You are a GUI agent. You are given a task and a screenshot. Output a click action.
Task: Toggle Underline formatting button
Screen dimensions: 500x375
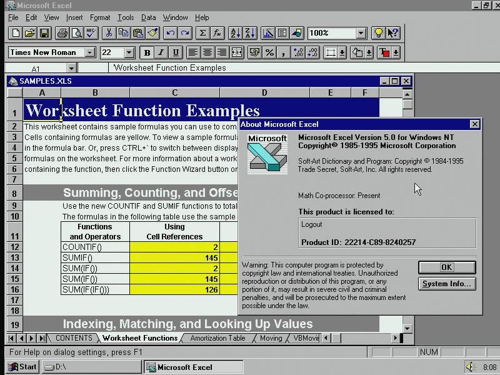(x=176, y=52)
